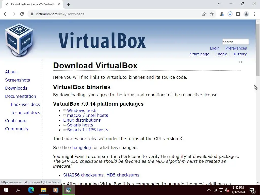Open the History link
The height and width of the screenshot is (195, 260).
[x=240, y=54]
